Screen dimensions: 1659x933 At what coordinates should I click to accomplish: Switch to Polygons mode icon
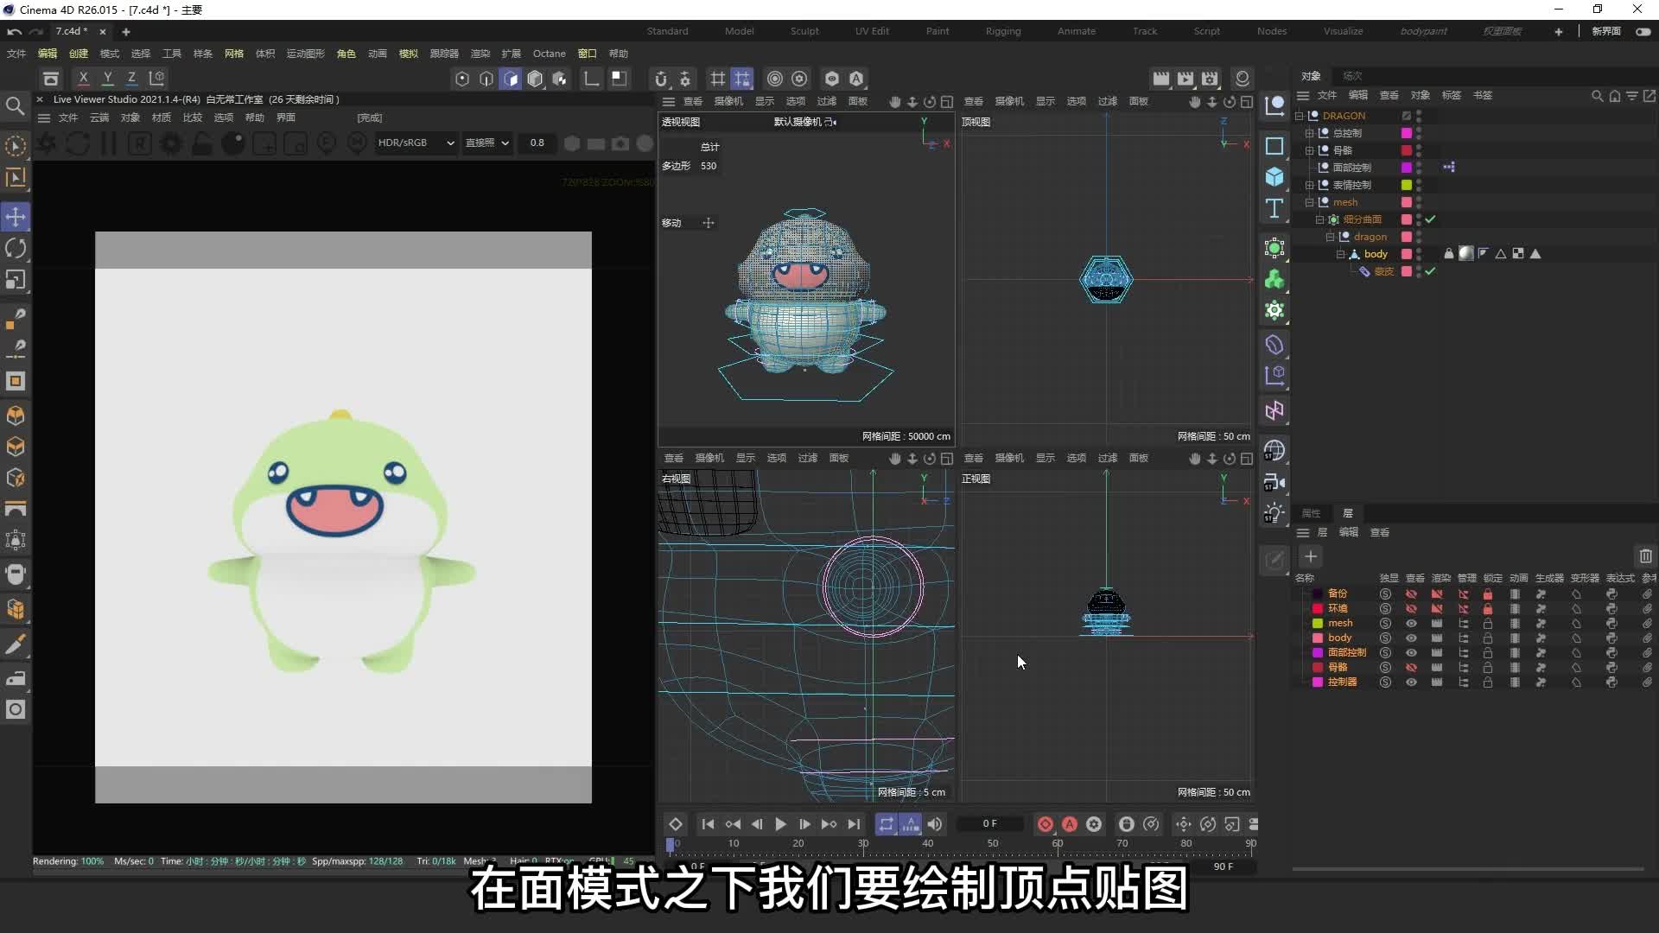tap(511, 79)
